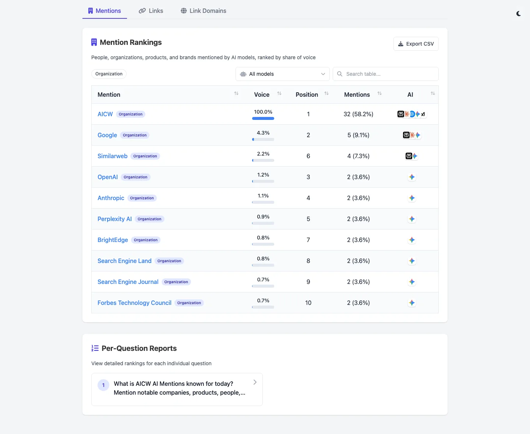Viewport: 530px width, 434px height.
Task: Click the Gemini icon in BrightEdge row
Action: coord(412,240)
